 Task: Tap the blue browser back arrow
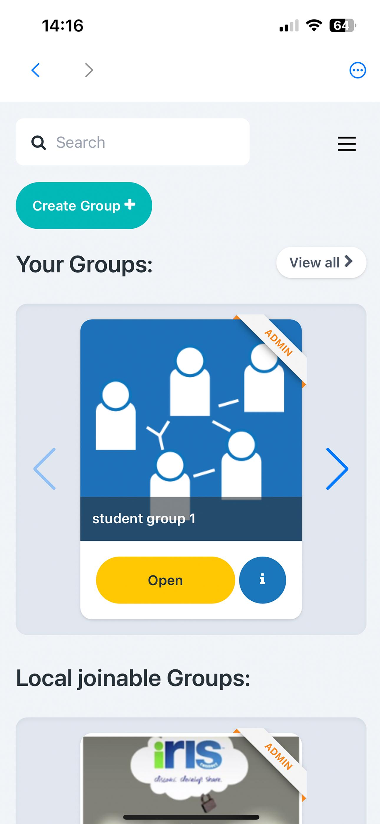36,70
